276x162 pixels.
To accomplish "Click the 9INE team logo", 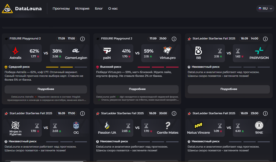I will [x=259, y=125].
